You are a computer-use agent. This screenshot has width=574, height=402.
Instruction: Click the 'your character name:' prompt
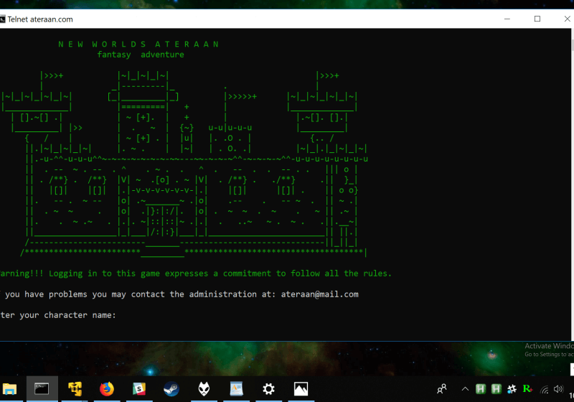click(67, 315)
